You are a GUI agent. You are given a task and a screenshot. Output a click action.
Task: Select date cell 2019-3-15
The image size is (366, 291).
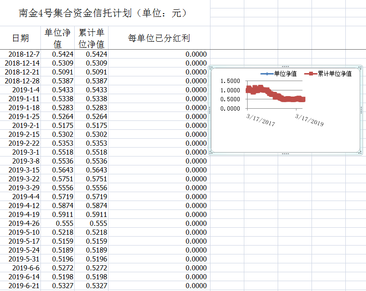pos(20,170)
